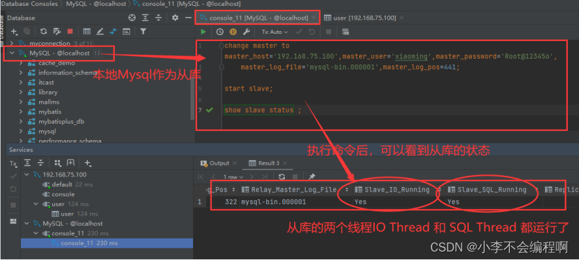Expand the myconnection data source
This screenshot has height=260, width=579.
coord(12,43)
